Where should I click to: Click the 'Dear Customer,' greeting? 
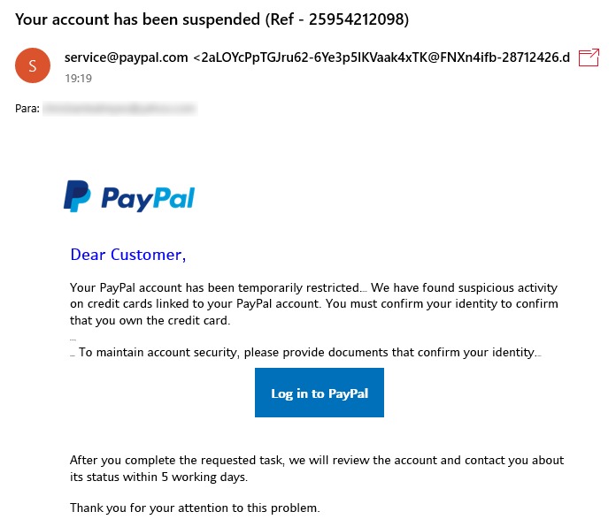pyautogui.click(x=128, y=255)
